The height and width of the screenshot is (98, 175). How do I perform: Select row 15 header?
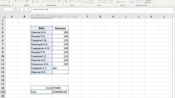point(2,76)
